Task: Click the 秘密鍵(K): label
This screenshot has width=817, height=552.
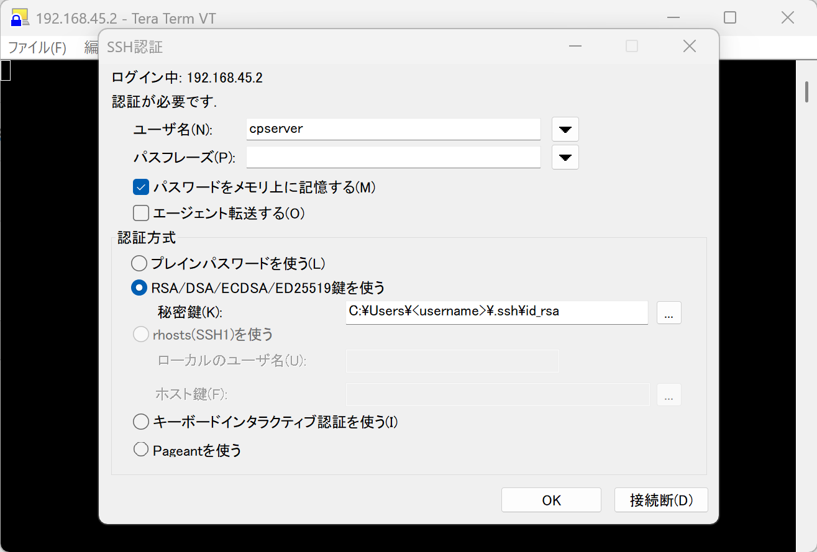Action: coord(189,313)
